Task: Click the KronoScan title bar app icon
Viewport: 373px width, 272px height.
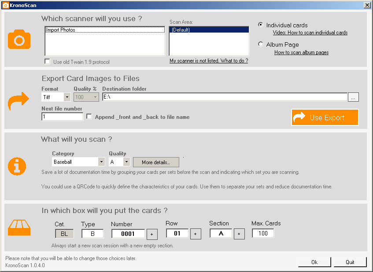Action: (5, 5)
